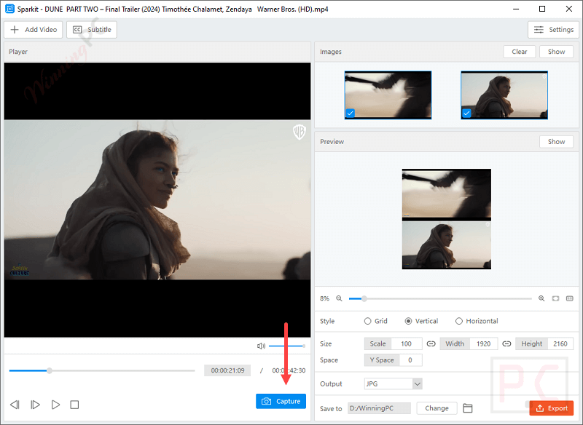Viewport: 583px width, 425px height.
Task: Show the Preview panel content
Action: [x=556, y=142]
